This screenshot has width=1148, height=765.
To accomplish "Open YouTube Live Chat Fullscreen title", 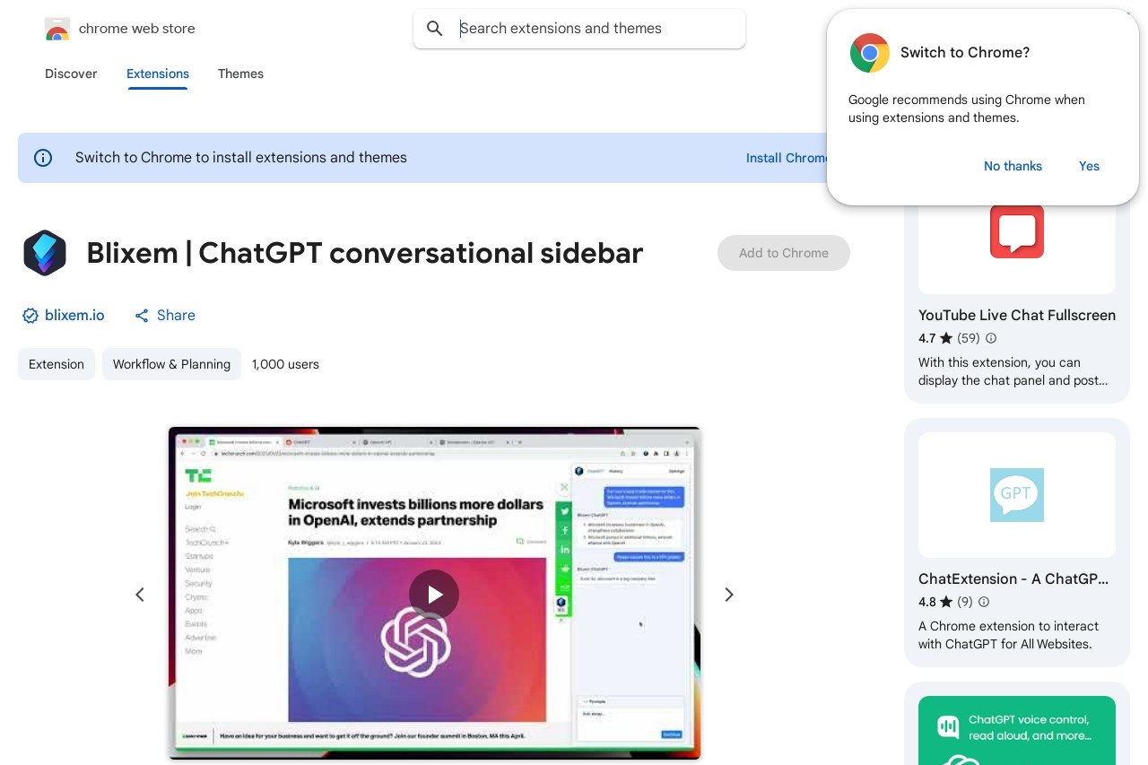I will point(1017,316).
